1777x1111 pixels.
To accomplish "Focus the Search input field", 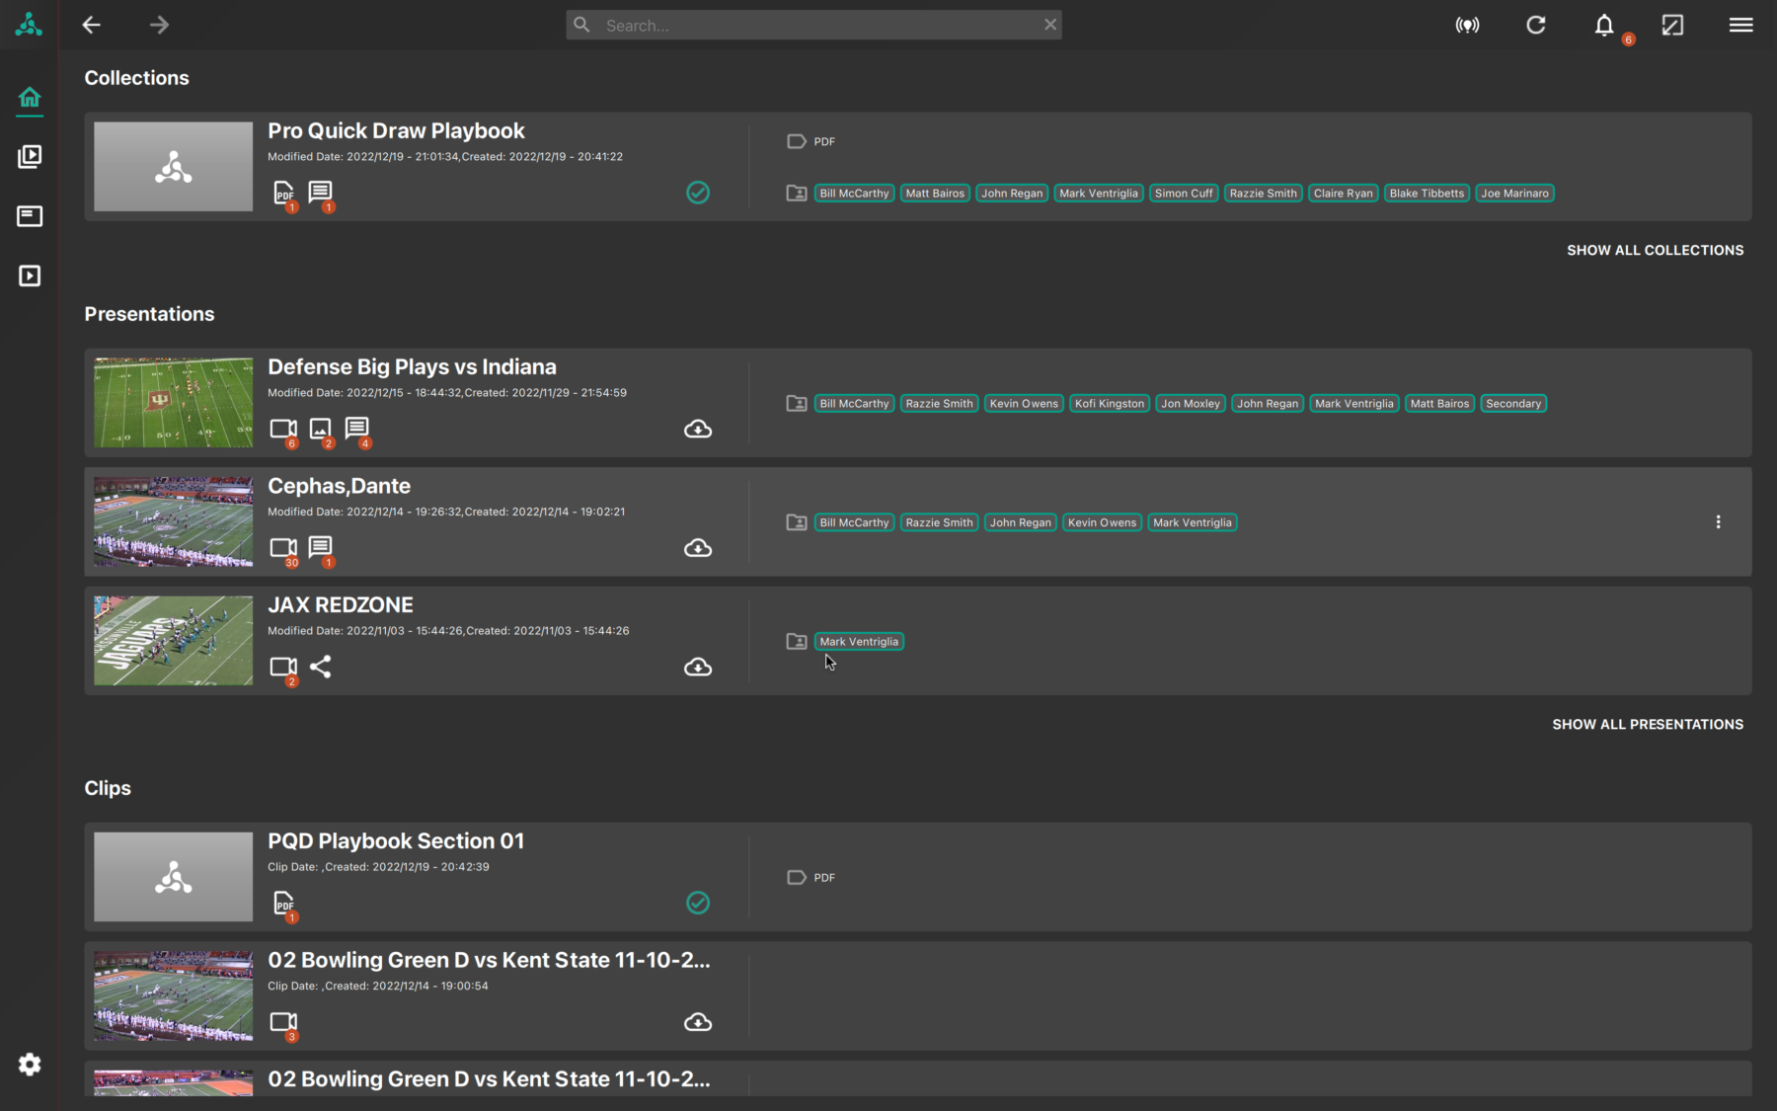I will point(814,25).
